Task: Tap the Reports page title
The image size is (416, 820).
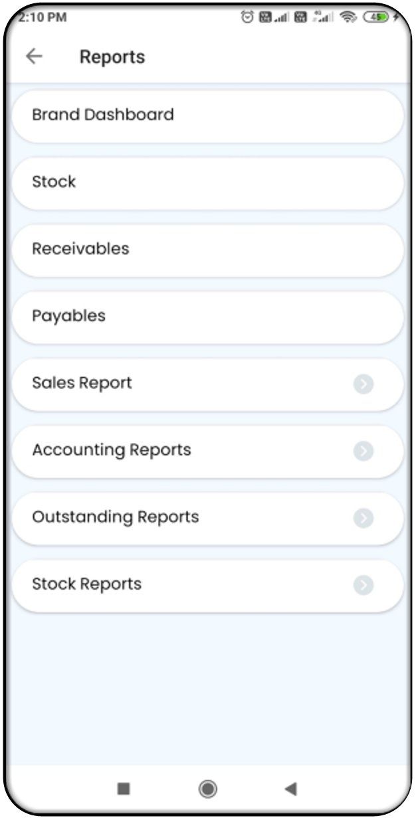Action: [x=112, y=57]
